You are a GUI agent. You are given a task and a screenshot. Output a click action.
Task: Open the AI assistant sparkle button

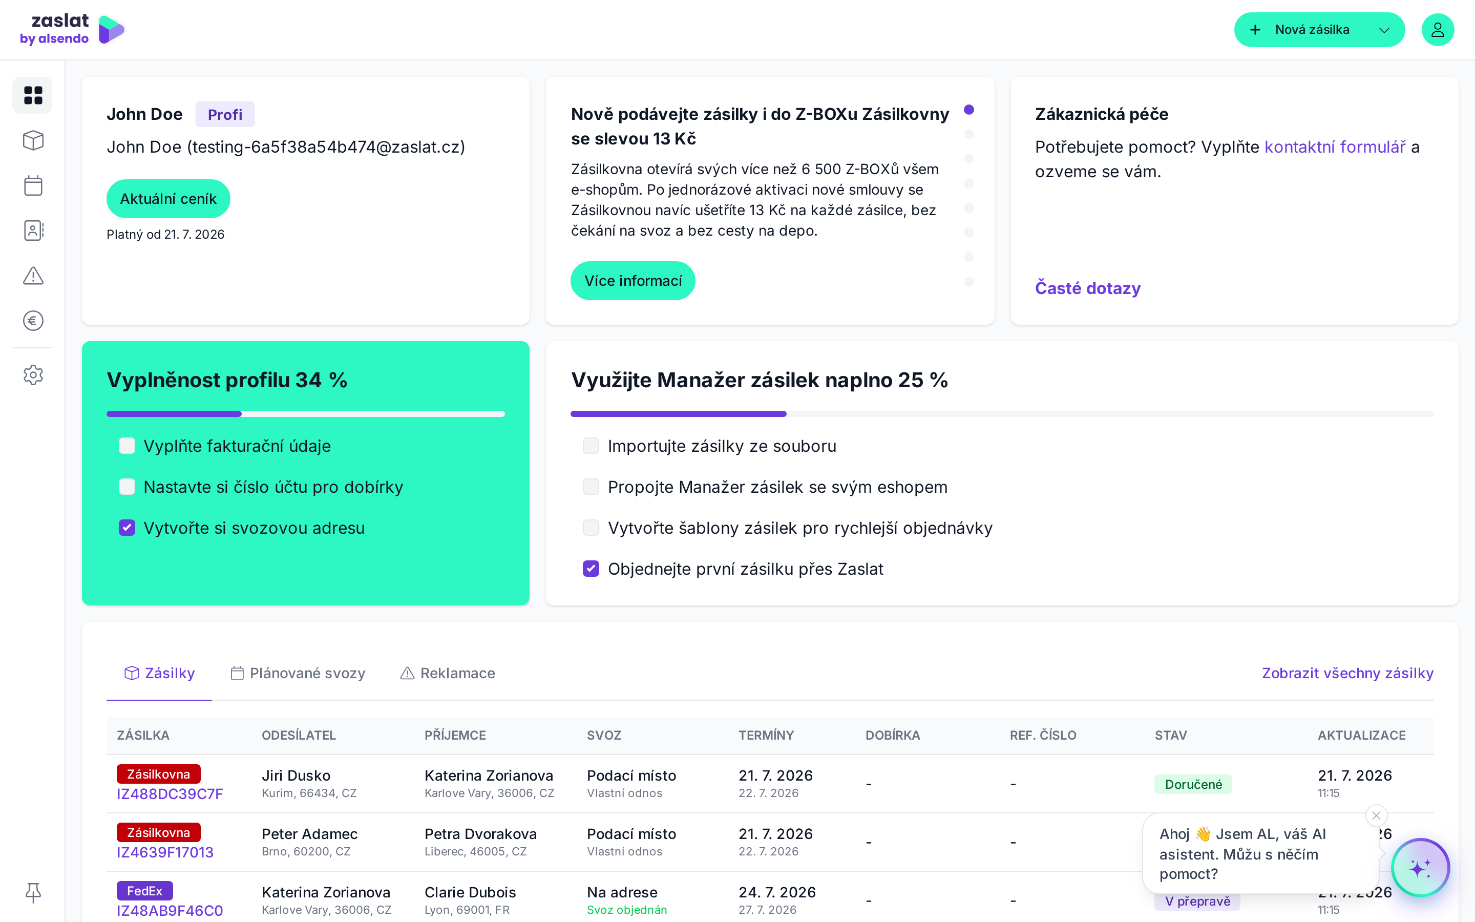click(1420, 868)
